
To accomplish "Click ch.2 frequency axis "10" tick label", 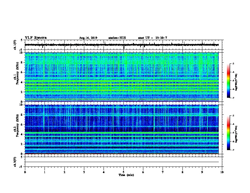I will 21,105.
